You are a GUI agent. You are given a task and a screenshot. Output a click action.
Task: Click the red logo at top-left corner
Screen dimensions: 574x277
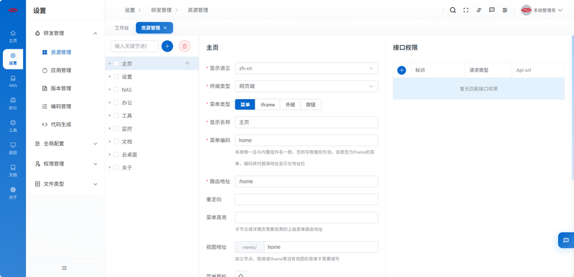point(13,10)
